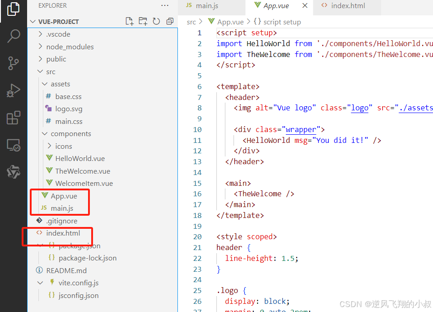The height and width of the screenshot is (312, 433).
Task: Open the Search view icon
Action: 13,36
